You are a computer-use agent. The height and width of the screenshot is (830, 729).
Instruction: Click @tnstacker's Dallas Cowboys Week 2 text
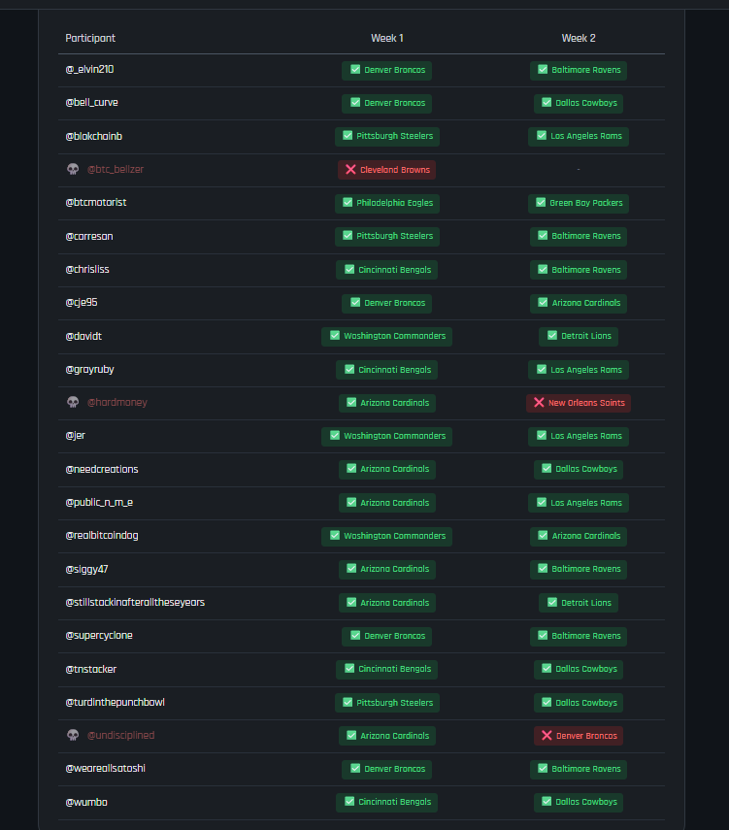(586, 669)
